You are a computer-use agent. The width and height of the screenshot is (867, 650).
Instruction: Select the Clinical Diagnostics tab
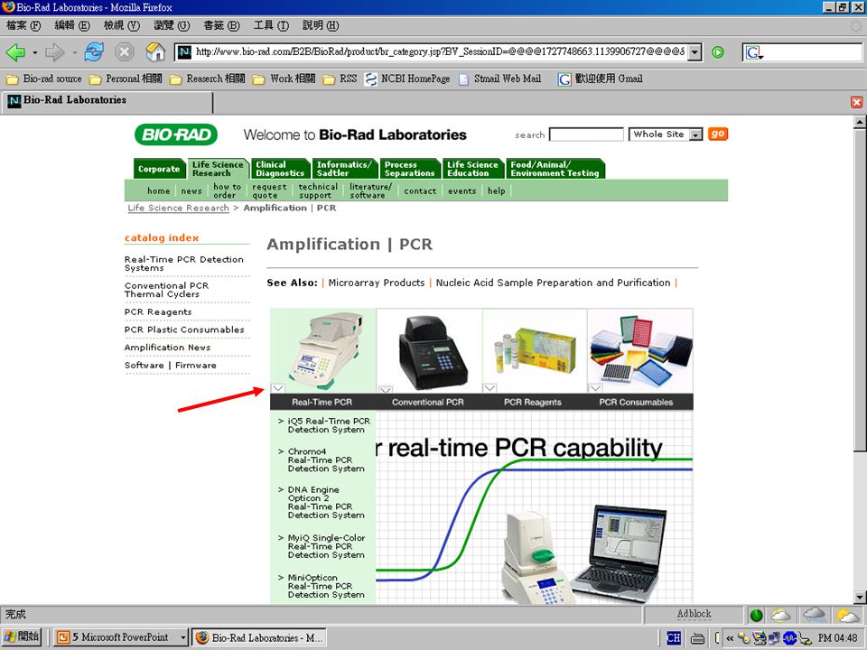click(280, 169)
